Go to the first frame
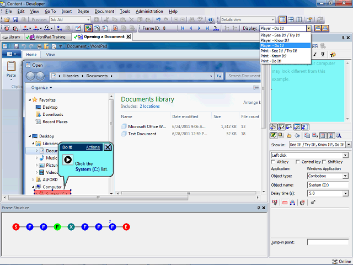The height and width of the screenshot is (265, 353). [x=183, y=28]
